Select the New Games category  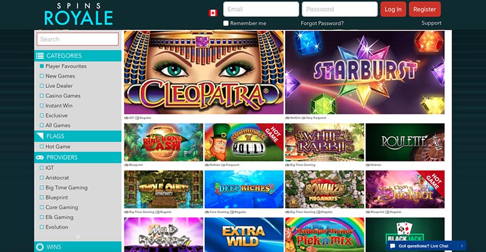[60, 76]
